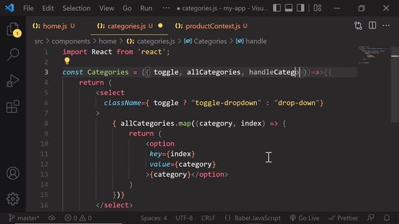Open the feedback icon in status bar
Screen dimensions: 399x224
click(371, 218)
